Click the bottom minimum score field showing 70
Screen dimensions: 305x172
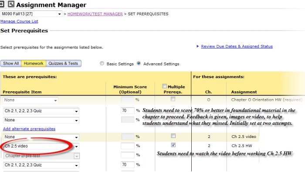[x=127, y=165]
